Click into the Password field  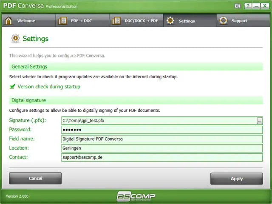tap(162, 130)
